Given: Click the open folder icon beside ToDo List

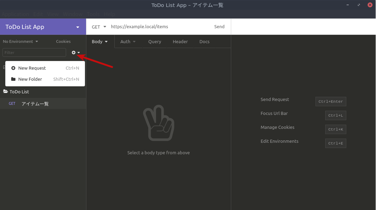Looking at the screenshot, I should click(5, 92).
